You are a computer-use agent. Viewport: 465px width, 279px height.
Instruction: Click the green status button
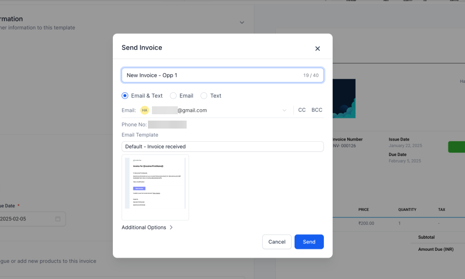456,147
